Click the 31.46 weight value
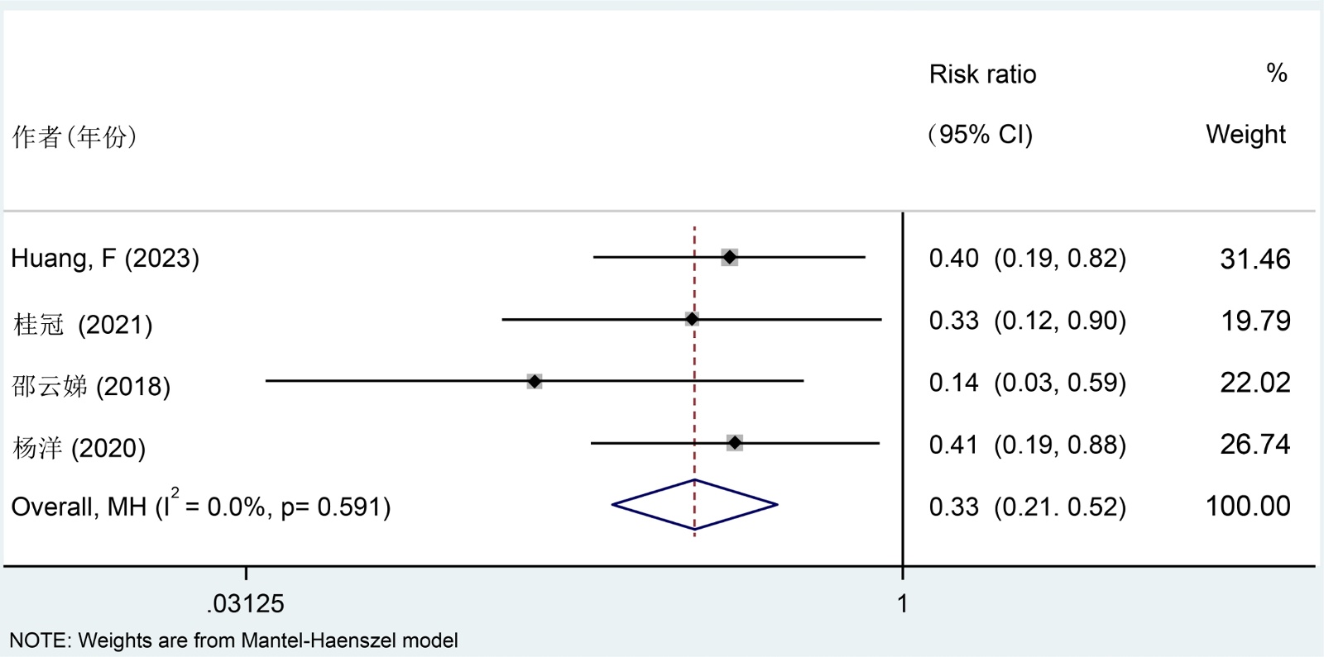The height and width of the screenshot is (657, 1324). 1254,259
